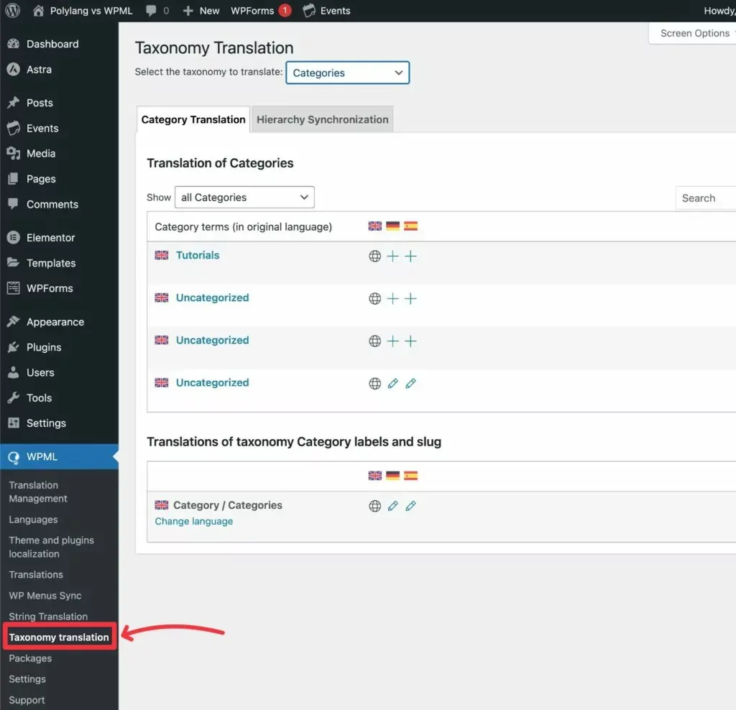
Task: Edit Spanish translation of last Uncategorized term
Action: point(410,384)
